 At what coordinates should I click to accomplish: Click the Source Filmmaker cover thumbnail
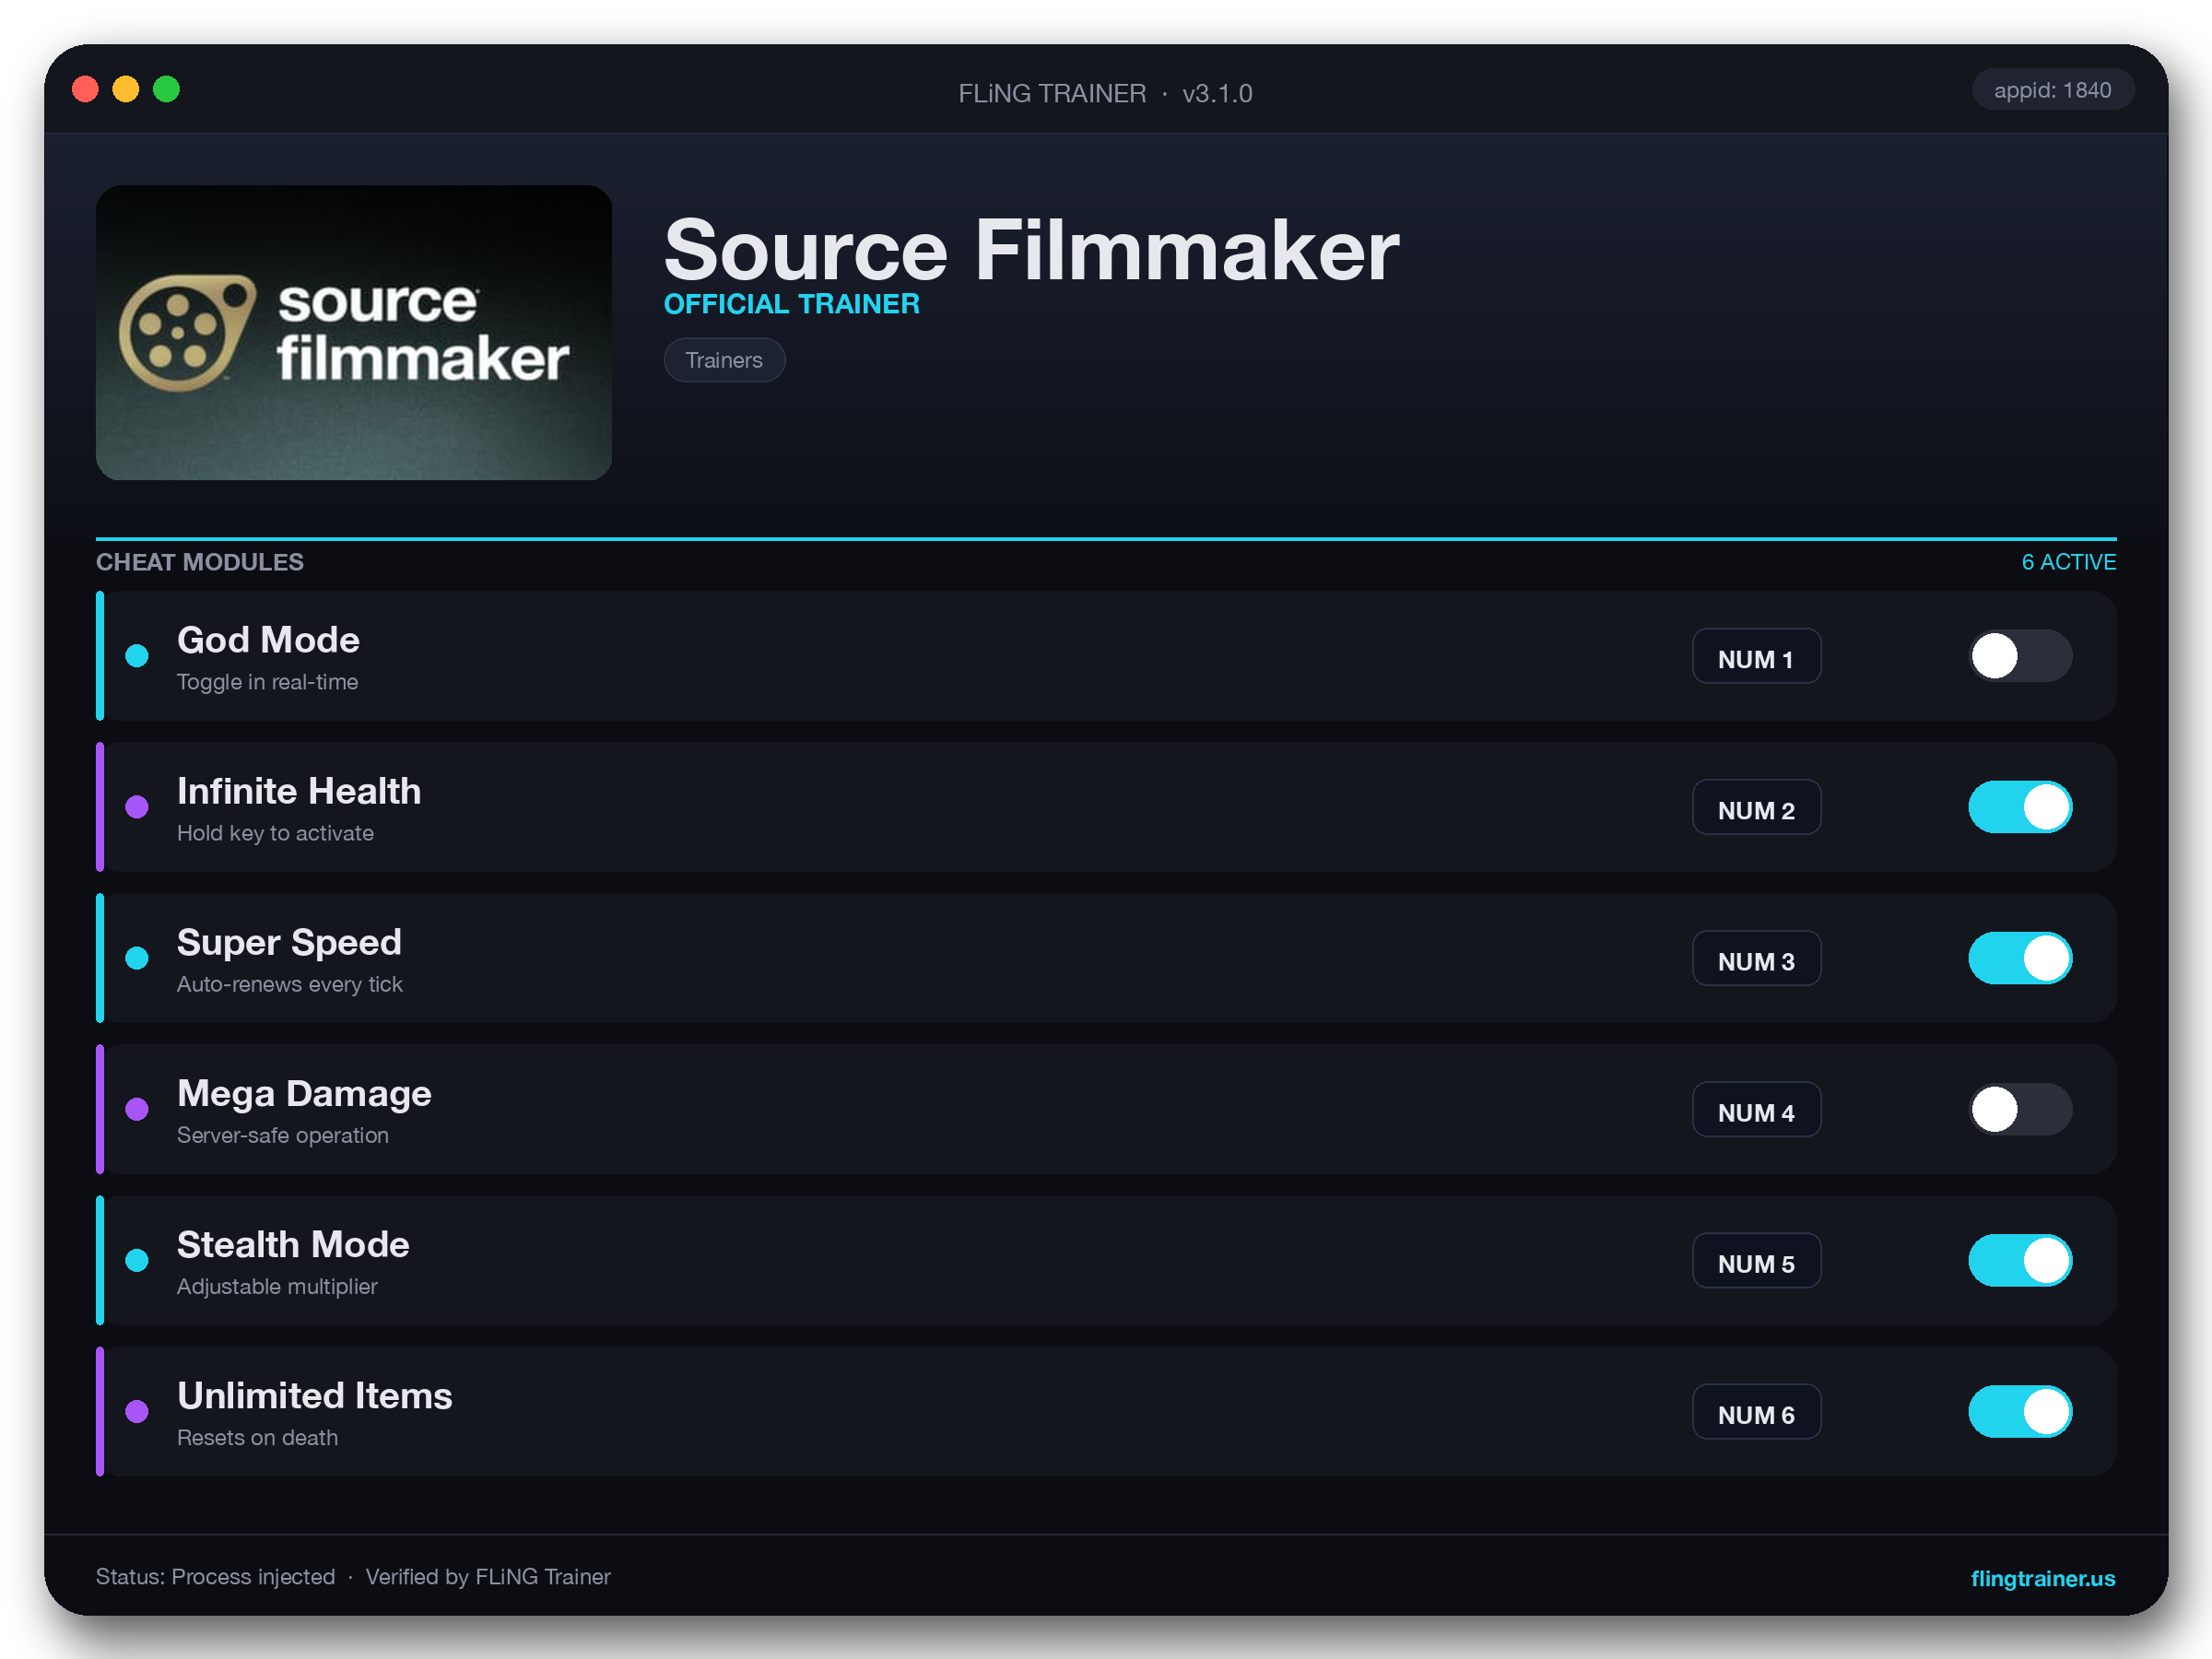coord(354,332)
